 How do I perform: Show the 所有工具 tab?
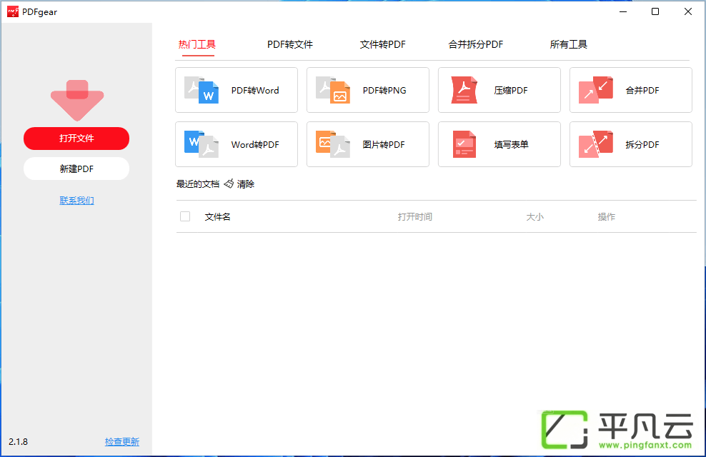[568, 44]
